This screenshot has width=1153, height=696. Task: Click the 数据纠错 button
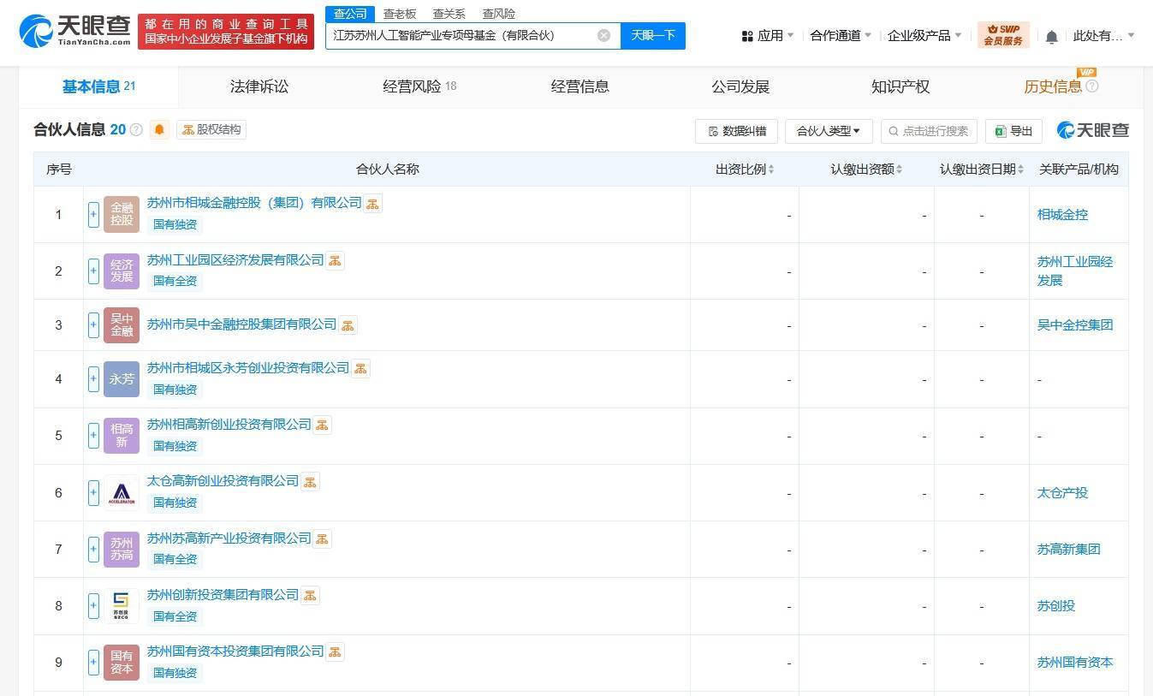click(736, 131)
